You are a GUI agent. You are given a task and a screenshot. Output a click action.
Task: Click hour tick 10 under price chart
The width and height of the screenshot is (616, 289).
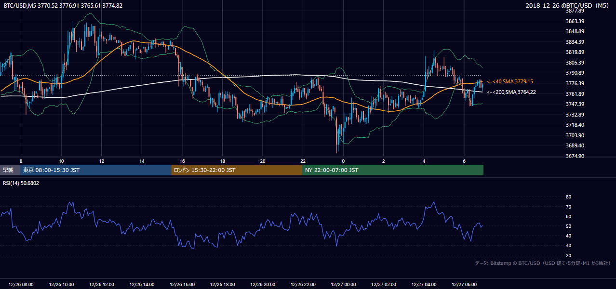[x=61, y=161]
